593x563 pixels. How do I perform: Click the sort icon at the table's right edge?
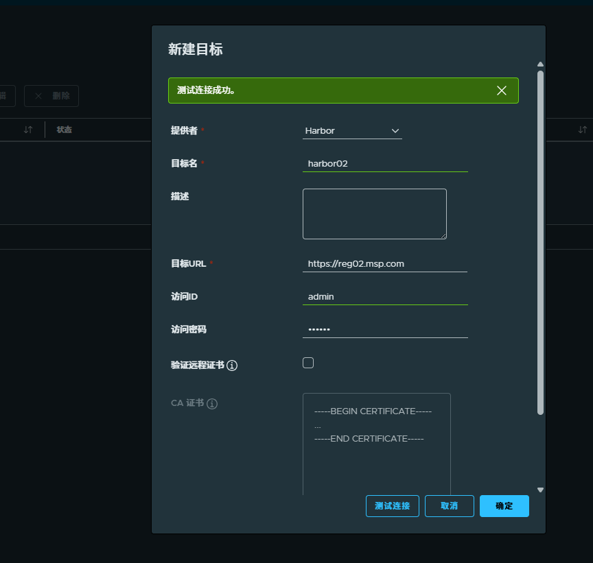coord(583,130)
